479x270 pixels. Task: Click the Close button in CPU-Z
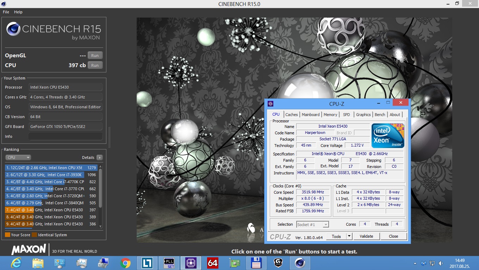tap(393, 236)
